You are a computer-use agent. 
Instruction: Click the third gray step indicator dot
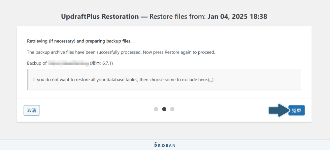(172, 109)
